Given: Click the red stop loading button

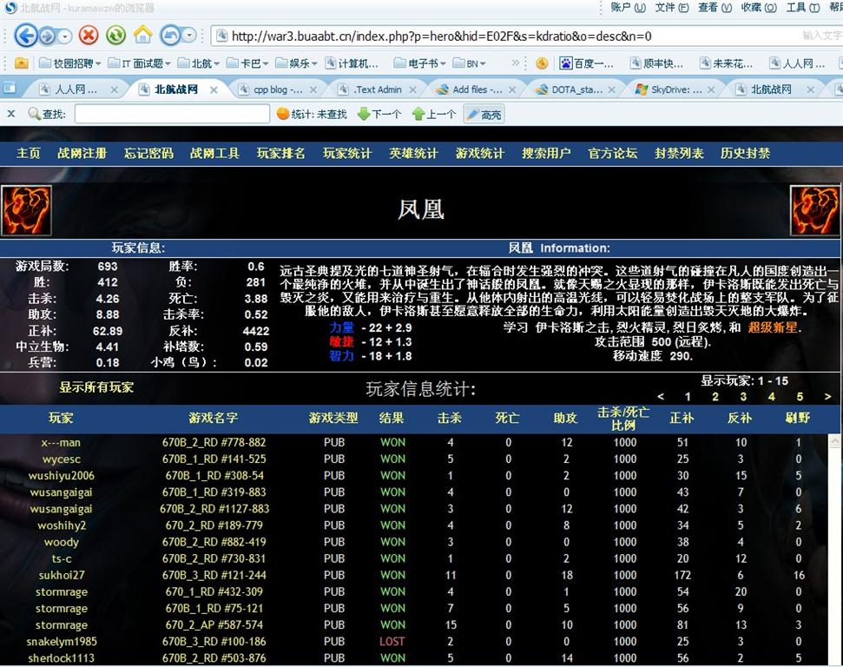Looking at the screenshot, I should click(x=89, y=36).
